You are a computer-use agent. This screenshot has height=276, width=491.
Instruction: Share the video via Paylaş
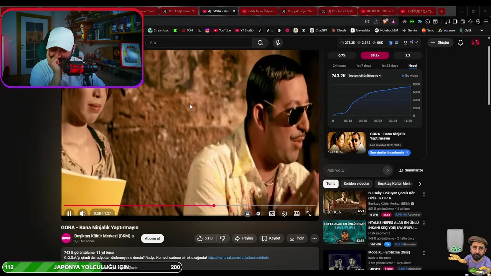point(244,238)
